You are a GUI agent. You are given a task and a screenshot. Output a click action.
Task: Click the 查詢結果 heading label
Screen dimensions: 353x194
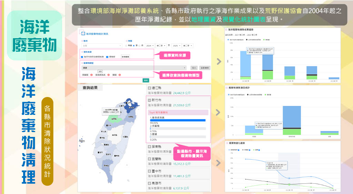click(x=90, y=88)
